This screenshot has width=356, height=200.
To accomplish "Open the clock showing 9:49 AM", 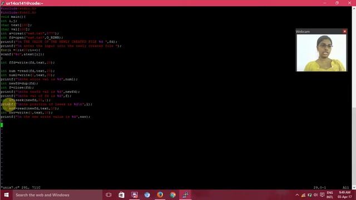I will click(x=344, y=195).
